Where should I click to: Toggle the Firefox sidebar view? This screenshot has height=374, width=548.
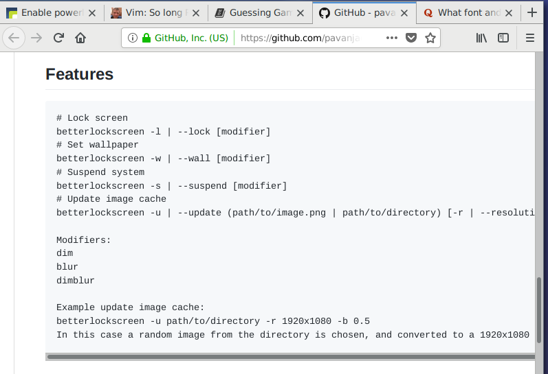coord(503,38)
